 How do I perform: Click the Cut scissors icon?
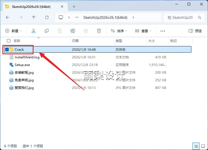(34, 31)
